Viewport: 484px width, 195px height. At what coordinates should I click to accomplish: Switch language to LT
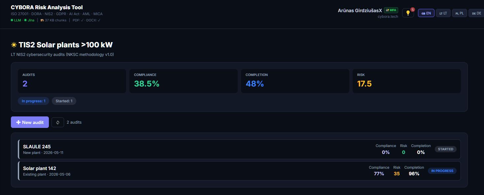(443, 13)
